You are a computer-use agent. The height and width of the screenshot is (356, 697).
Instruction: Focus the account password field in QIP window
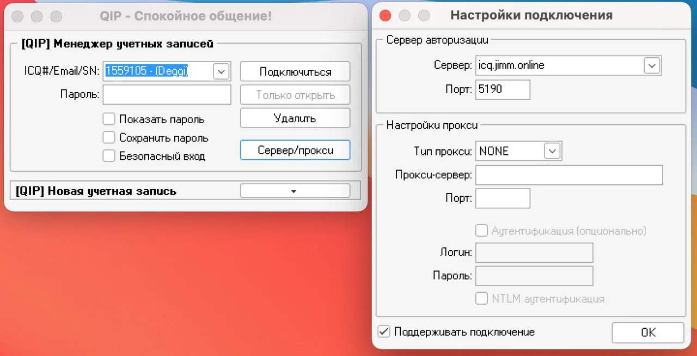tap(167, 94)
